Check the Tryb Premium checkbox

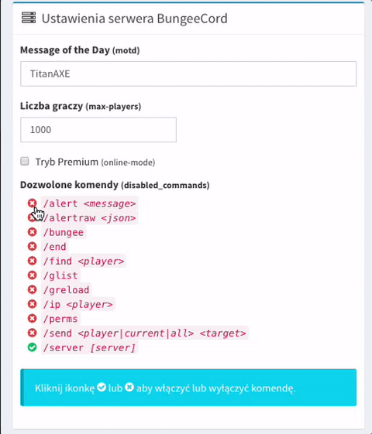tap(25, 161)
